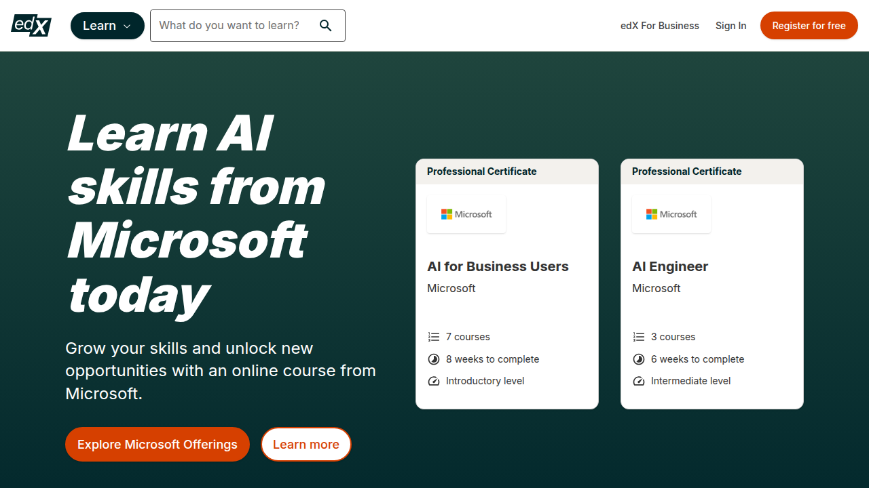869x488 pixels.
Task: Click the list icon beside 7 courses
Action: pos(434,337)
